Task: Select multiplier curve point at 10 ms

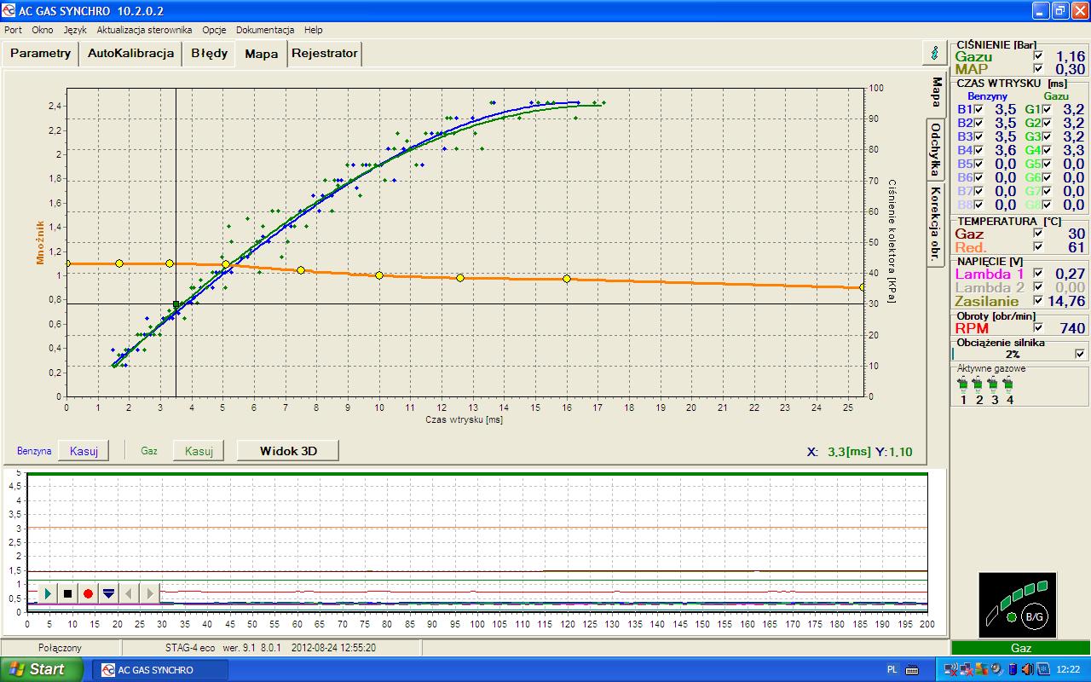Action: (x=379, y=275)
